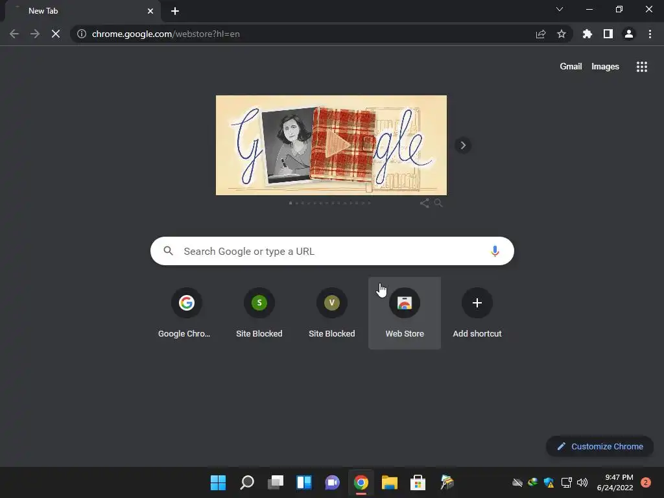Click Add shortcut
Viewport: 664px width, 498px height.
[x=477, y=313]
